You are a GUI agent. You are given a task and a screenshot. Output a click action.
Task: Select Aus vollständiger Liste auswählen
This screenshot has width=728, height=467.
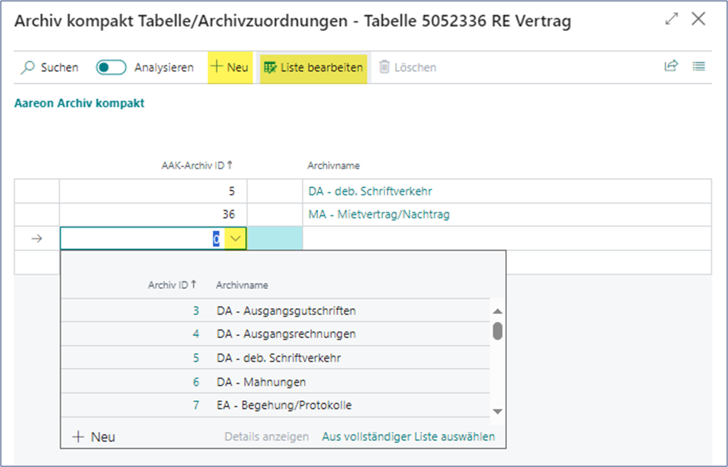(x=408, y=437)
